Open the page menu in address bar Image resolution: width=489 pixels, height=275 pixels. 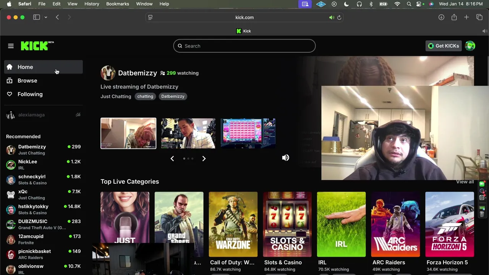(150, 17)
